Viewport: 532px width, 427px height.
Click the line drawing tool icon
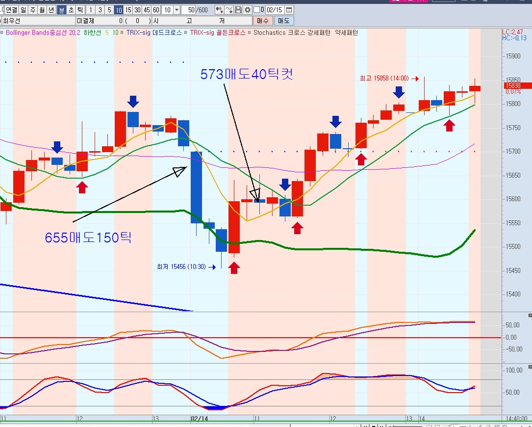[x=229, y=10]
